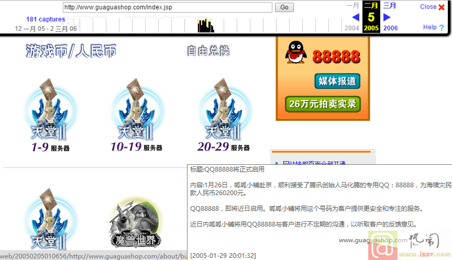Click the 媒体报道 button

click(x=337, y=81)
